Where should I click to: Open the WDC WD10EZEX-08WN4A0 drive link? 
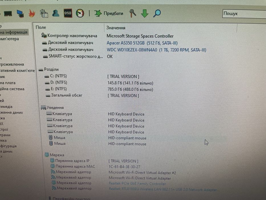tap(157, 50)
